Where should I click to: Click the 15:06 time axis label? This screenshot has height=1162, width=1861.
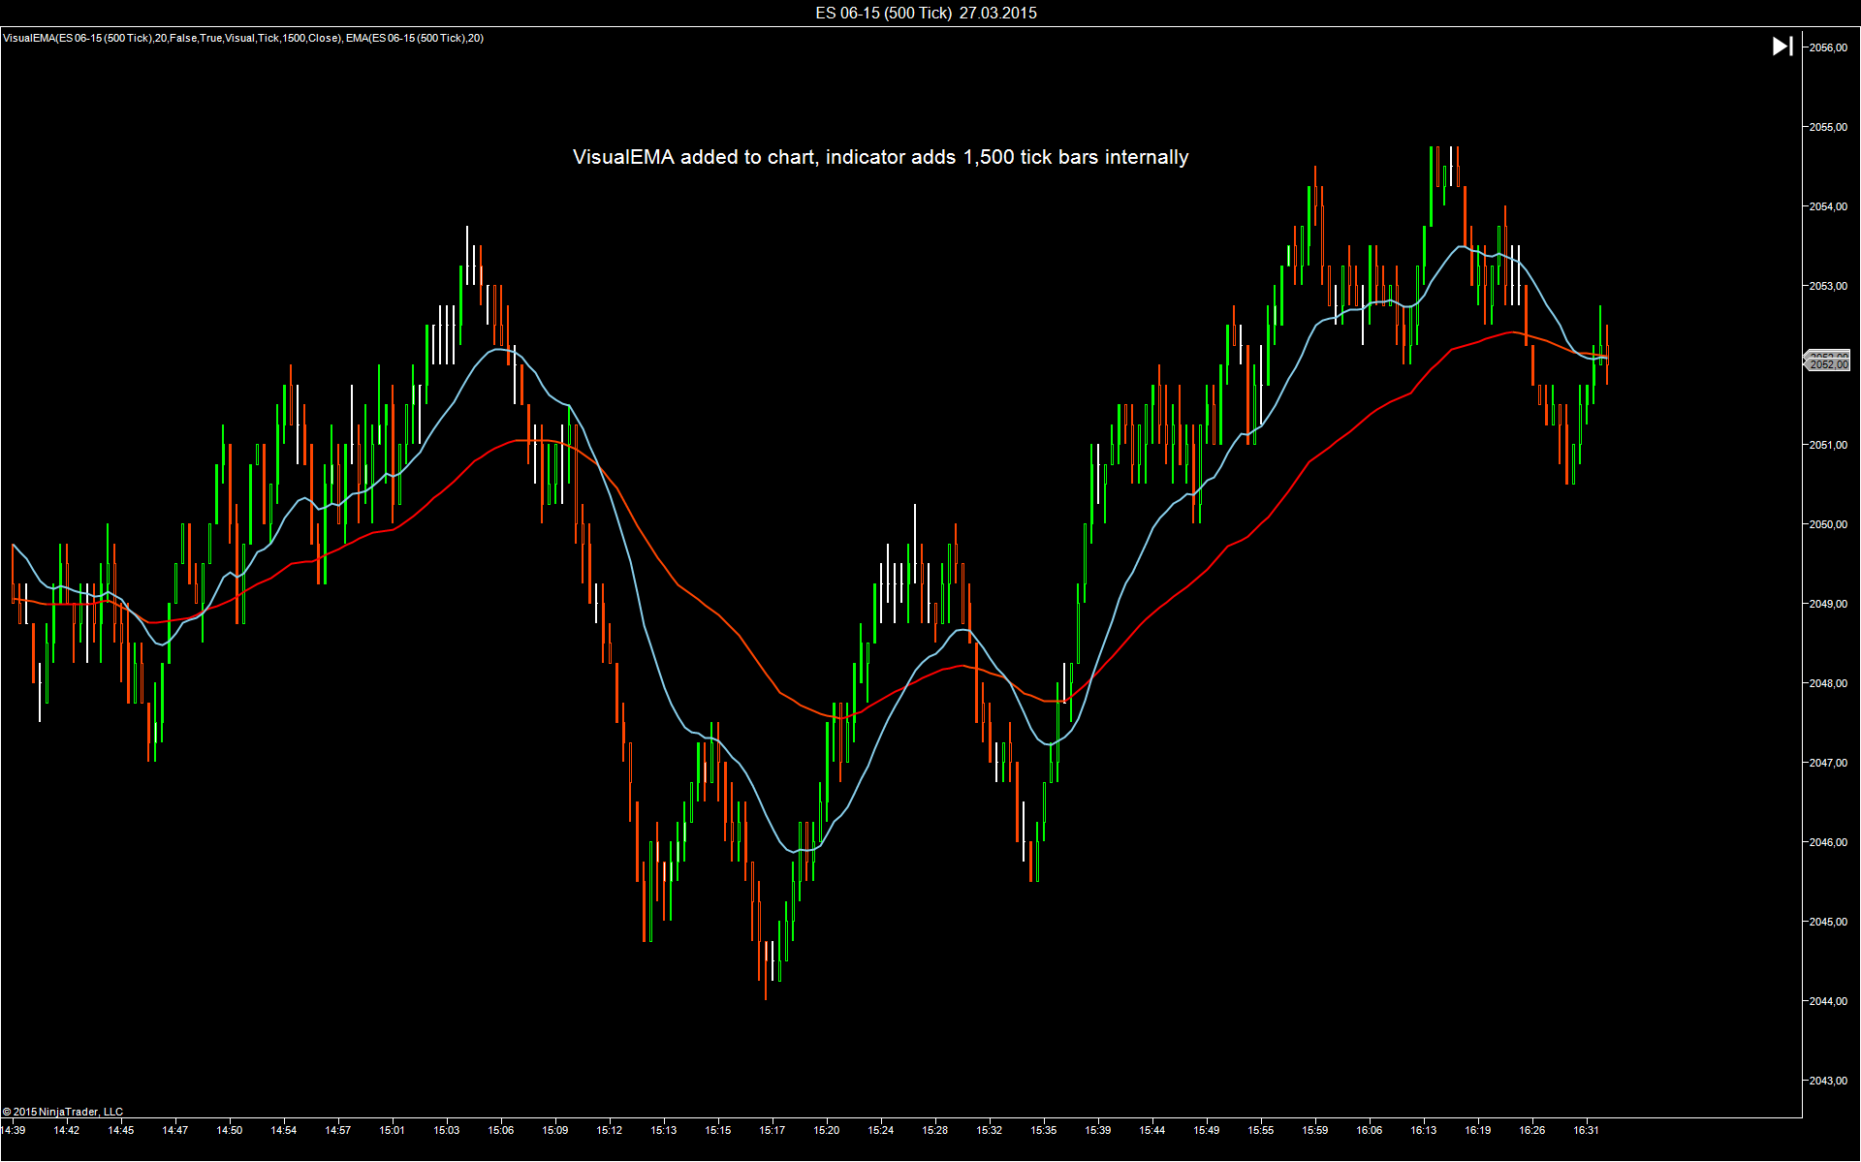[x=501, y=1130]
